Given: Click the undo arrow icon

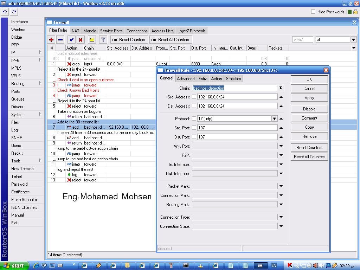Looking at the screenshot, I should point(5,12).
